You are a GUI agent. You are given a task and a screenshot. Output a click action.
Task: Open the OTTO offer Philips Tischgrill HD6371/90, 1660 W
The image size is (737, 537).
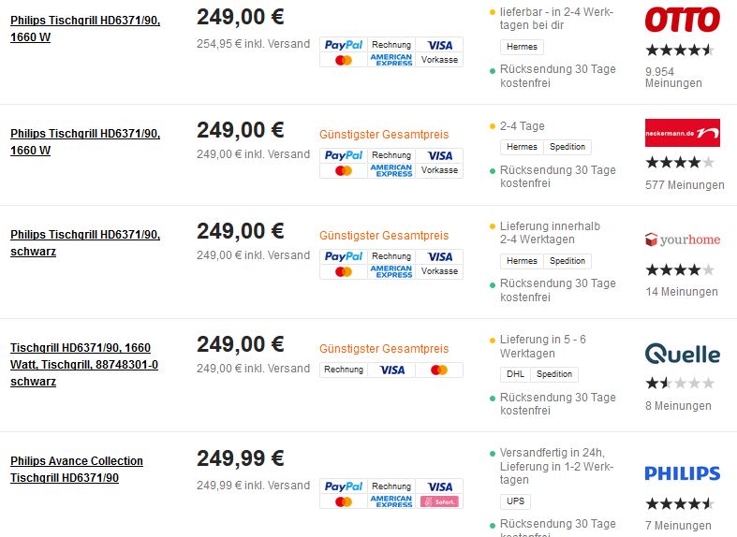click(85, 29)
